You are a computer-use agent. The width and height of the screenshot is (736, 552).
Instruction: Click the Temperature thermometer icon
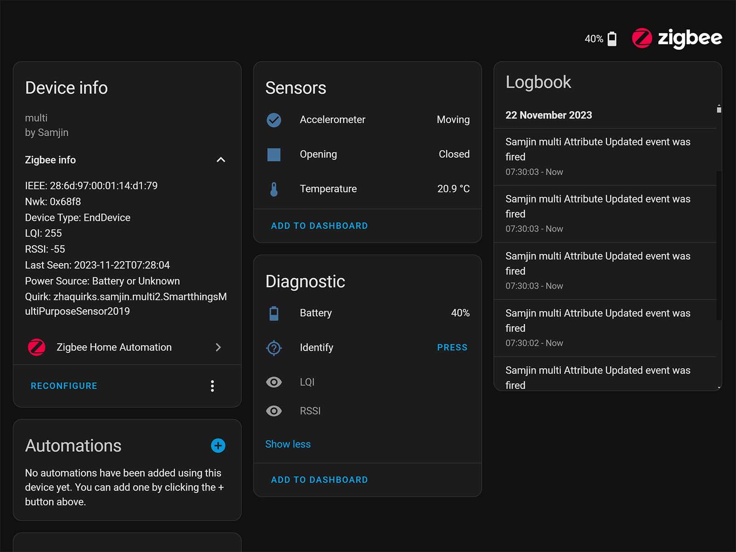click(x=274, y=189)
